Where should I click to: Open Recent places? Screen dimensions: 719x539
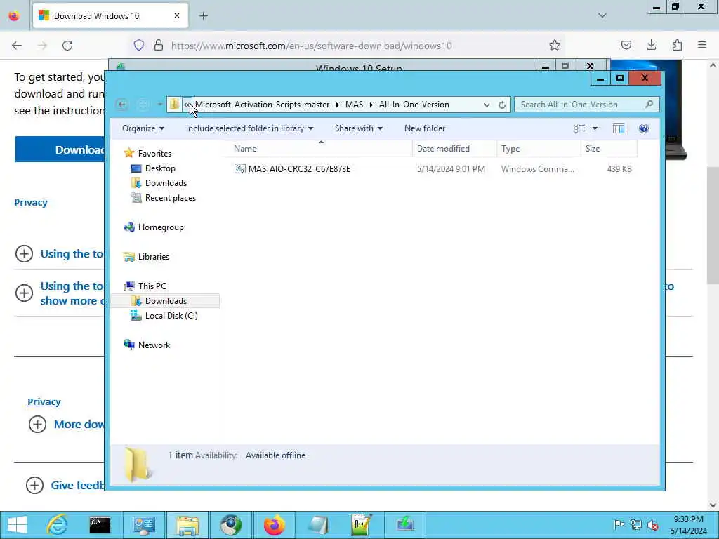[170, 197]
